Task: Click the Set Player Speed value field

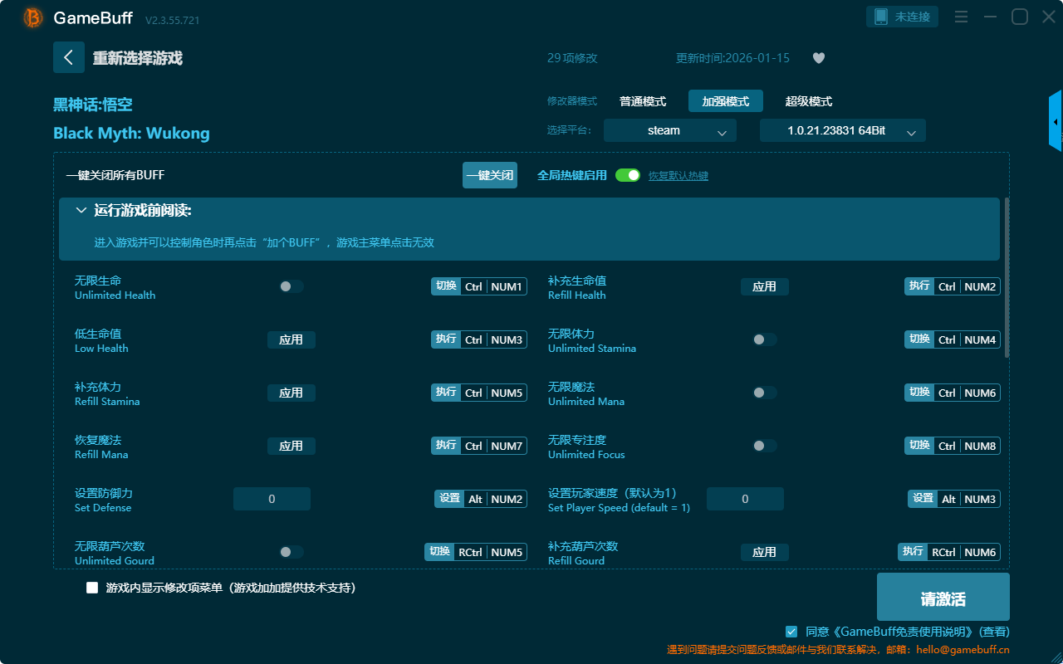Action: (x=745, y=499)
